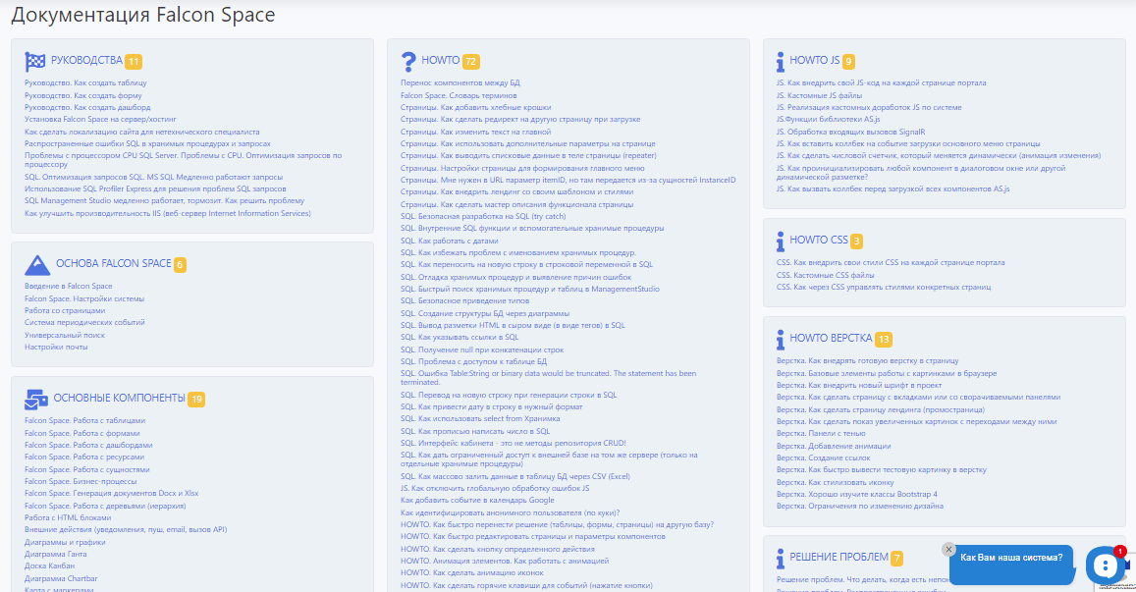
Task: Click the envelopes icon beside ОСНОВНЫЕ КОМПОНЕНТЫ
Action: (36, 400)
